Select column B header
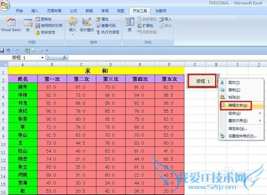Screen dimensions: 267x195 (52, 64)
